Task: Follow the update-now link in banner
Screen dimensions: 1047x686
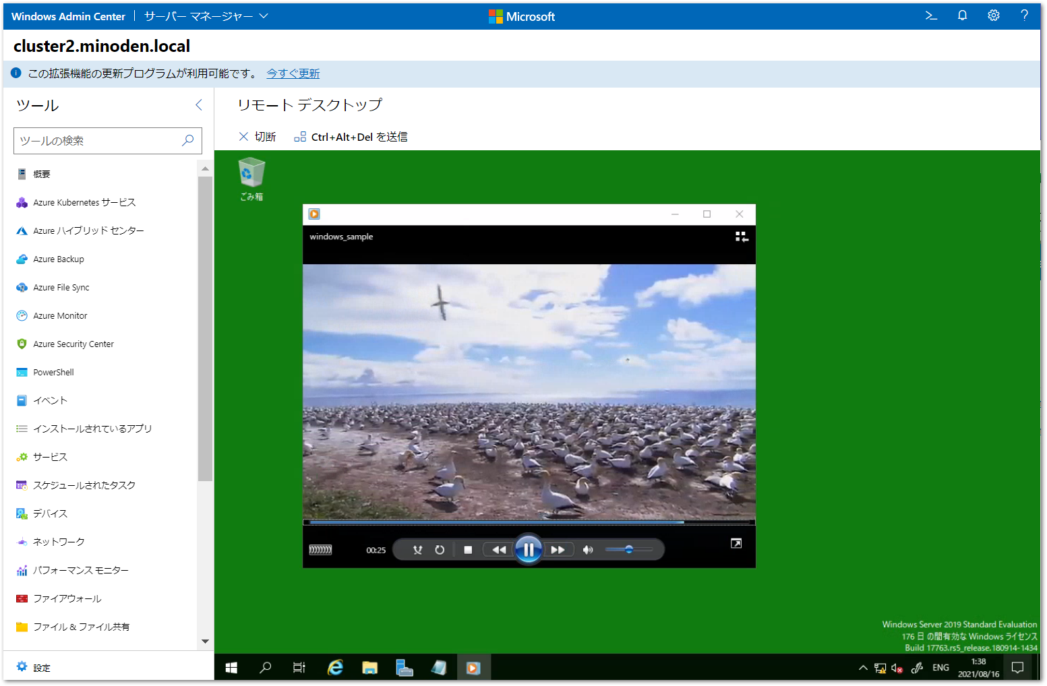Action: click(x=293, y=73)
